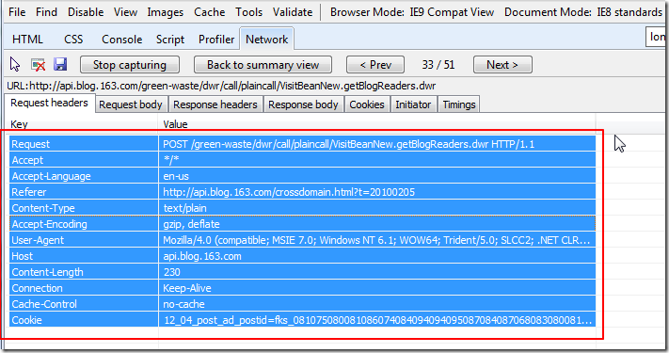Image resolution: width=669 pixels, height=353 pixels.
Task: Switch to the CSS tab
Action: (x=73, y=40)
